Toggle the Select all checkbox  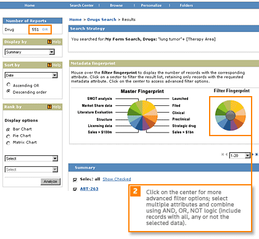pos(75,180)
